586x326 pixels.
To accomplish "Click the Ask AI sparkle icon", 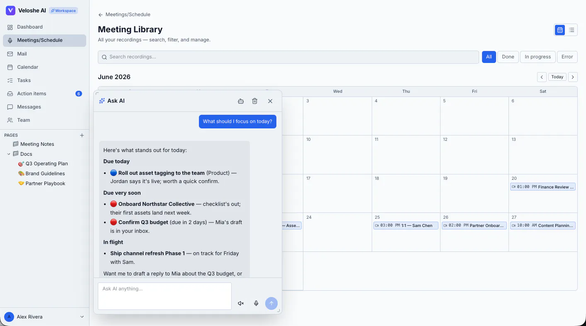I will pyautogui.click(x=102, y=101).
